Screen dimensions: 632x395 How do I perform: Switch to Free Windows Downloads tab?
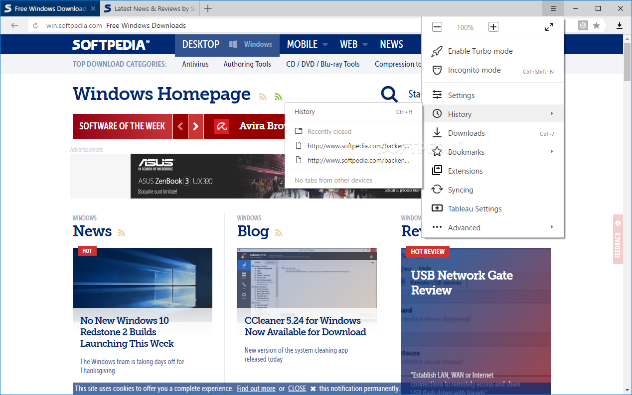pos(50,8)
